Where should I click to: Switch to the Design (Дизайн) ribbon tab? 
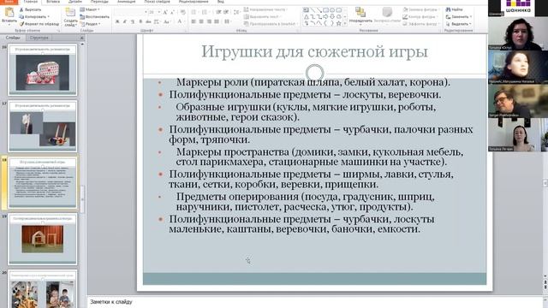[x=74, y=2]
